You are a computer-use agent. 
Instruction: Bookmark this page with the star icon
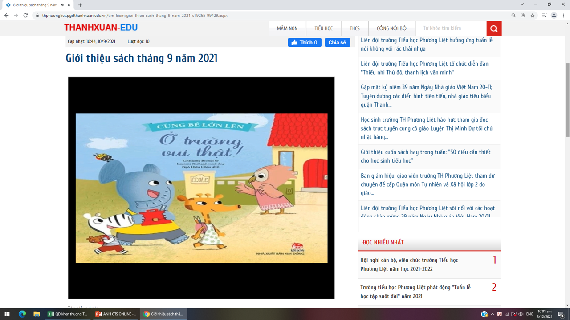pyautogui.click(x=533, y=16)
